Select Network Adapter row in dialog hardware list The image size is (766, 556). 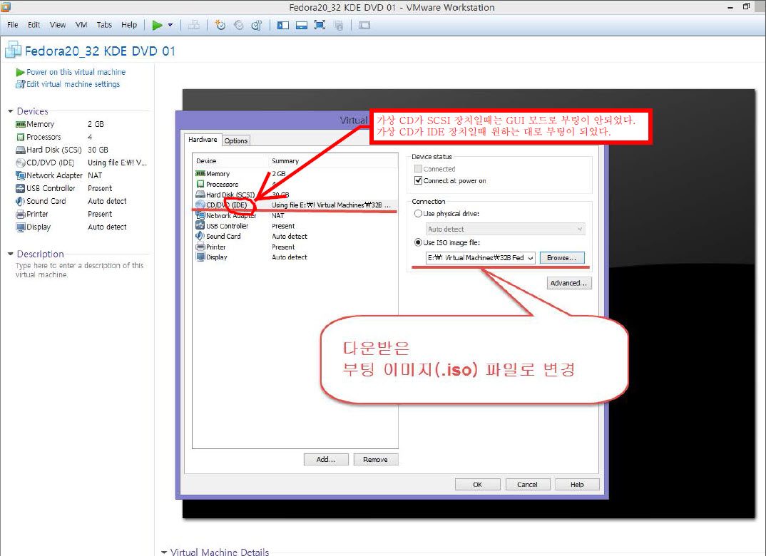[x=295, y=216]
